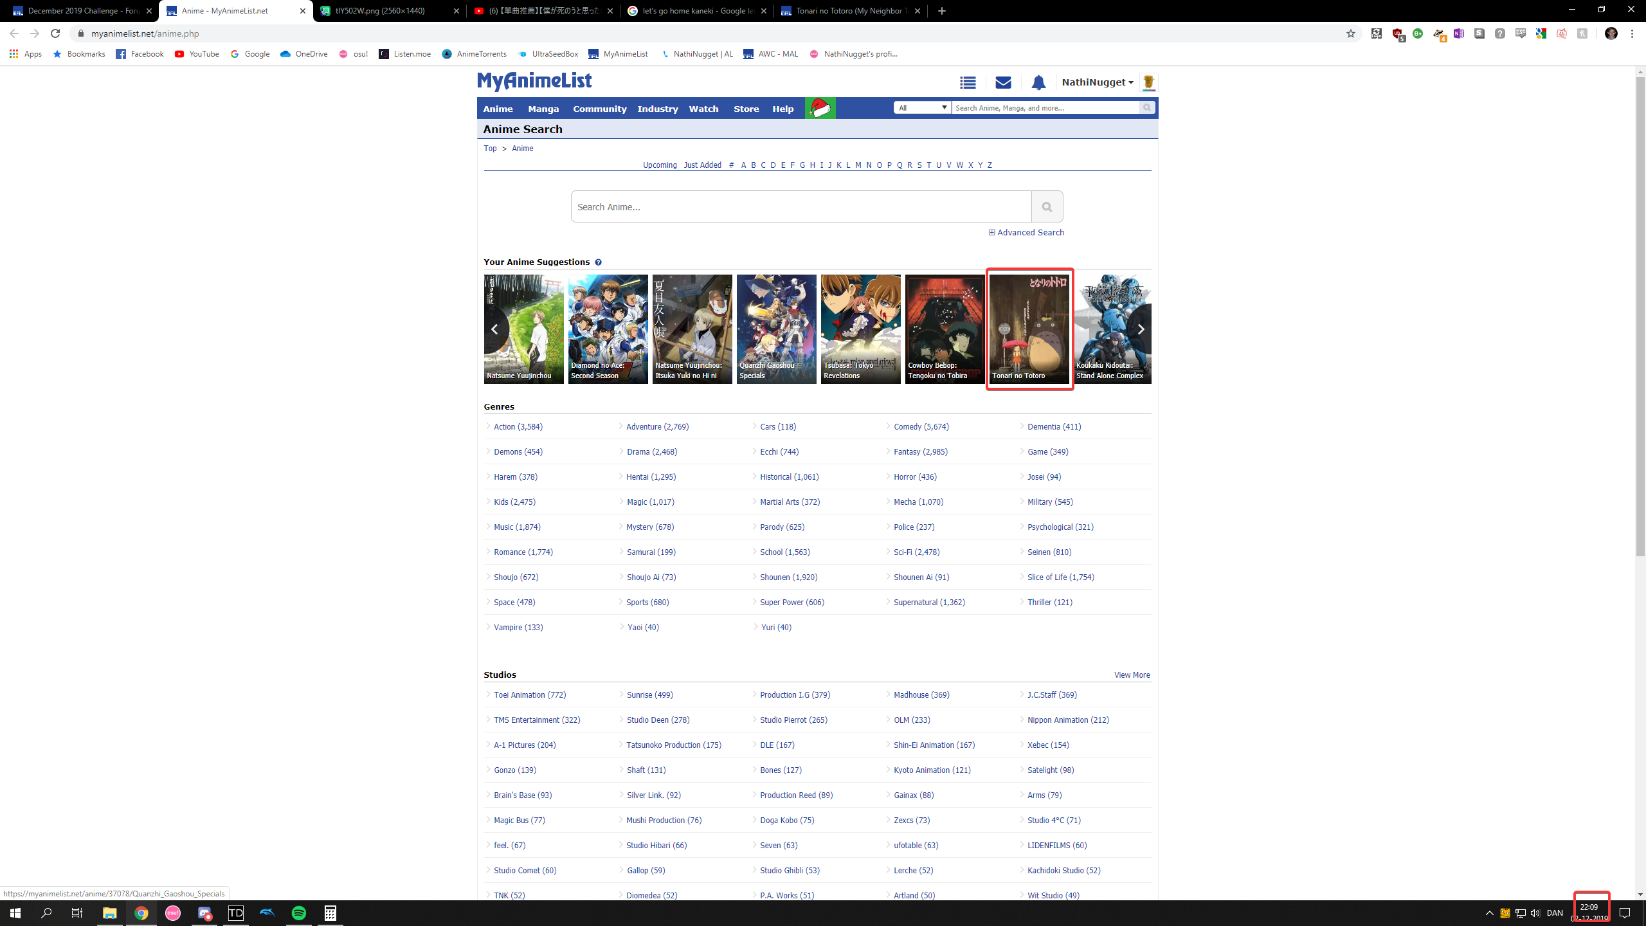Click the magnifier button next to Search Anime field
Image resolution: width=1646 pixels, height=926 pixels.
click(x=1047, y=206)
